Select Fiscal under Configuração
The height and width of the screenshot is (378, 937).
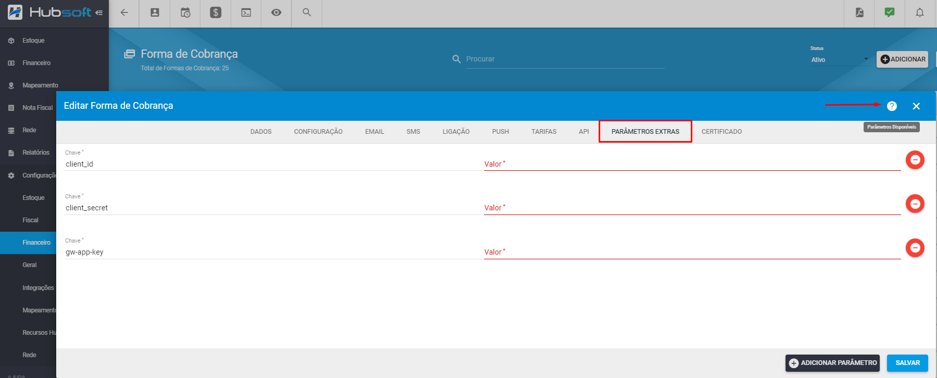click(x=30, y=220)
